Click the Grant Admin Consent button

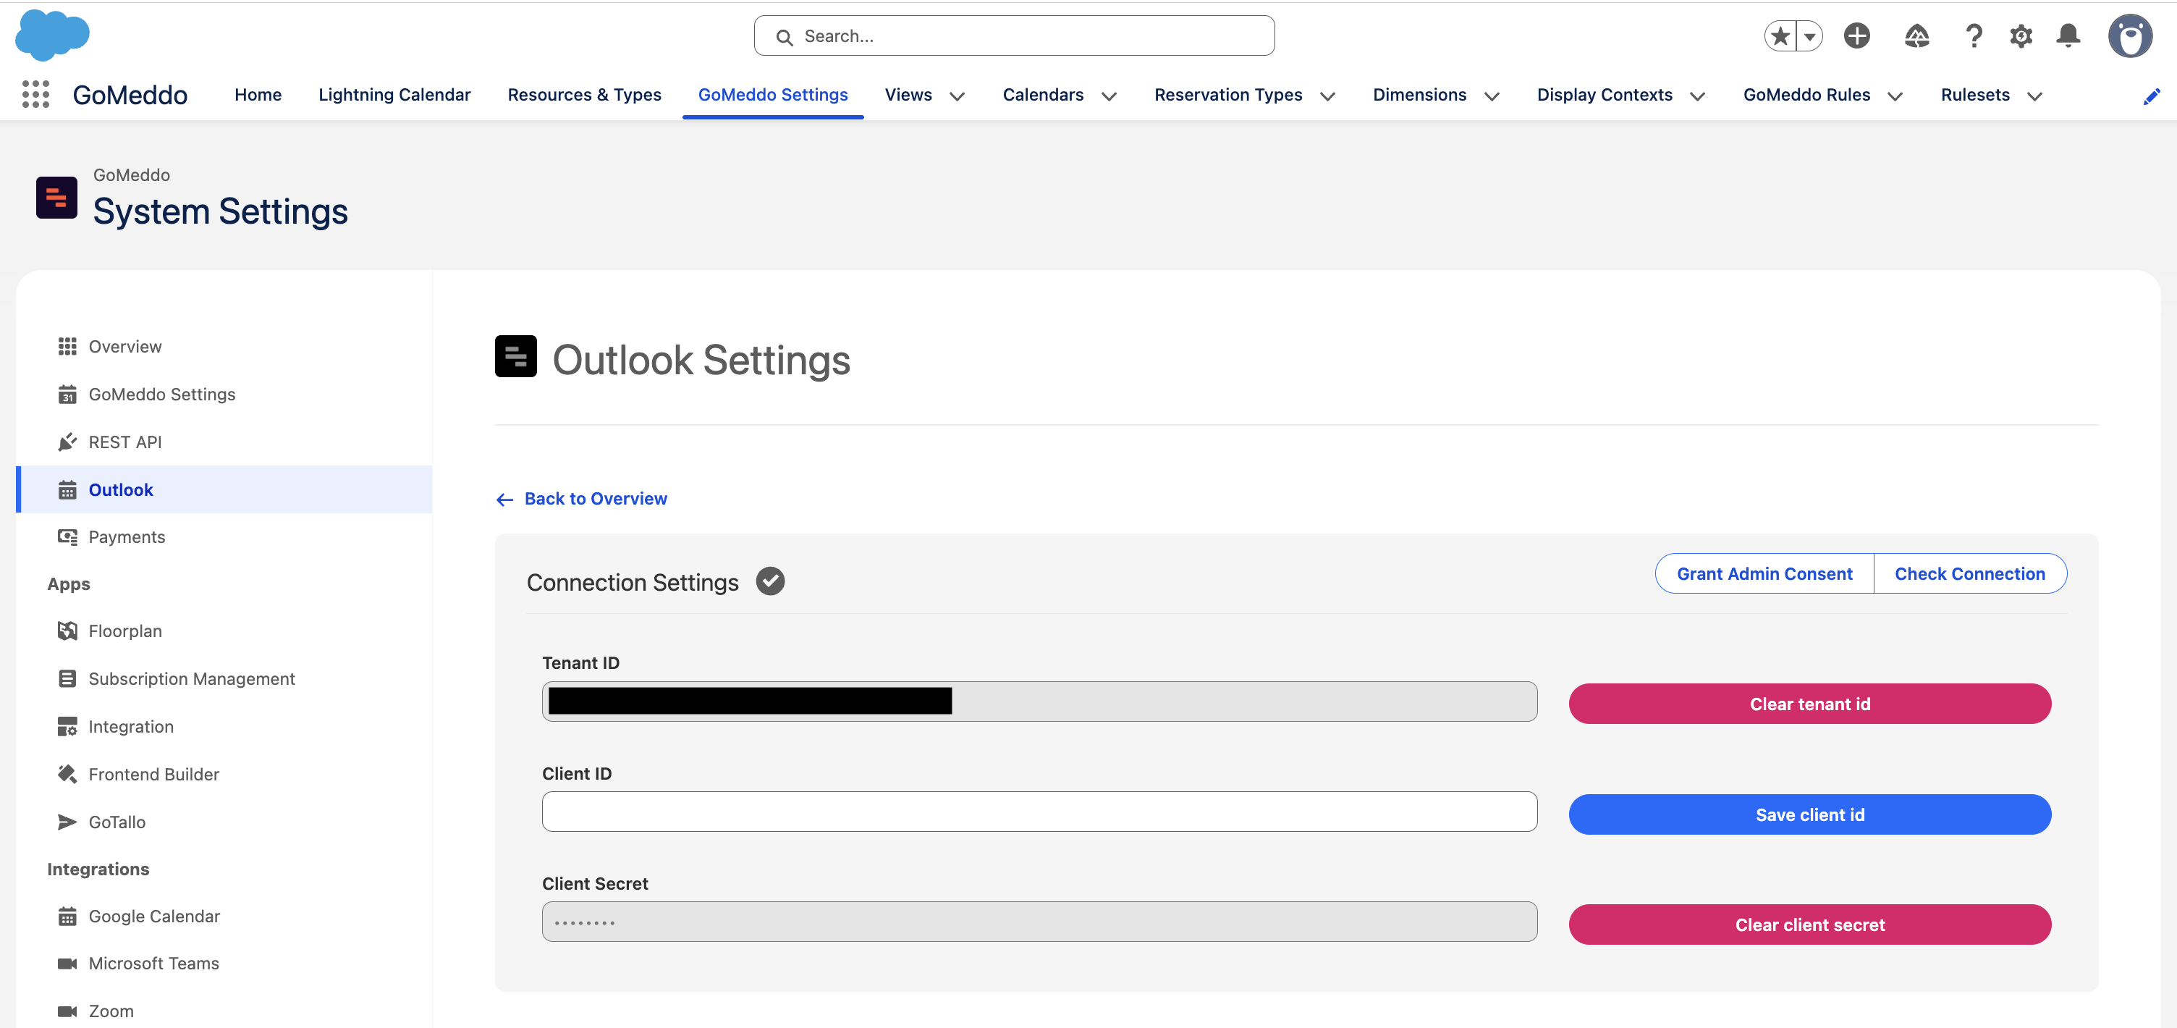coord(1764,573)
